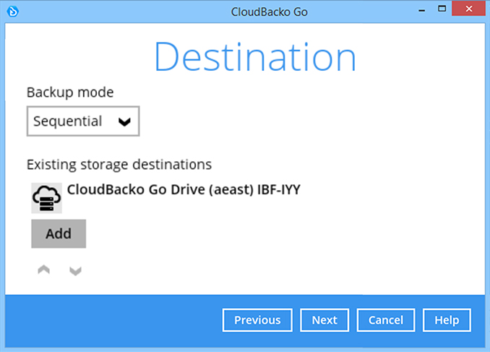Click the CloudBacko Go app logo icon
Viewport: 490px width, 352px height.
13,12
